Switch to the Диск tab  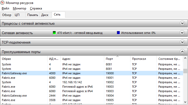pyautogui.click(x=45, y=15)
